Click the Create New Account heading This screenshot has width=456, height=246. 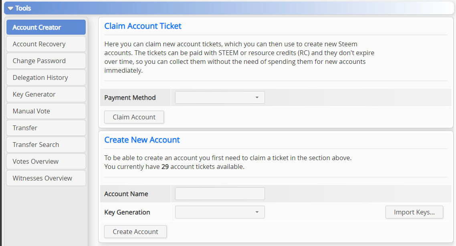[142, 140]
